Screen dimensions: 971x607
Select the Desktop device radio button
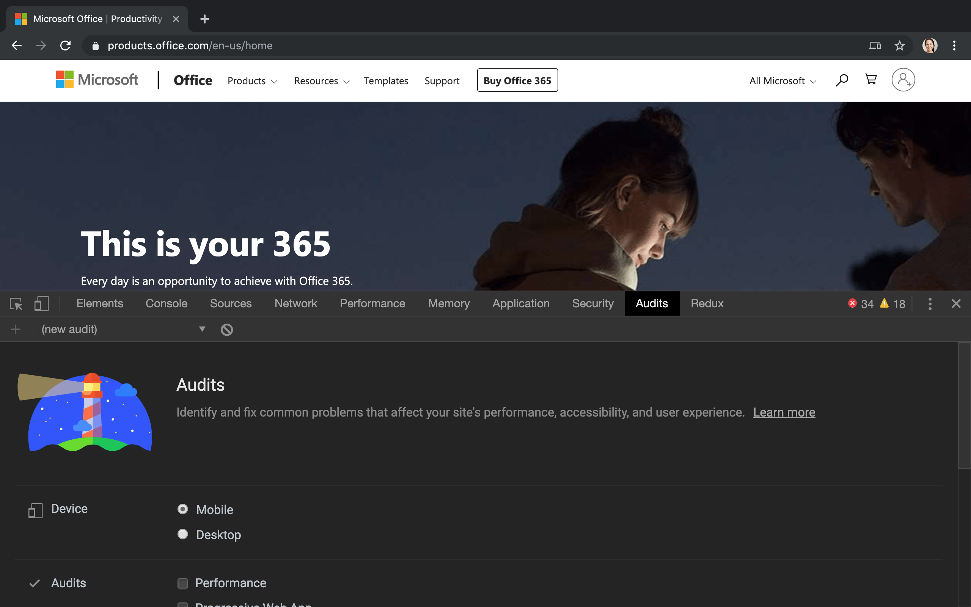182,534
